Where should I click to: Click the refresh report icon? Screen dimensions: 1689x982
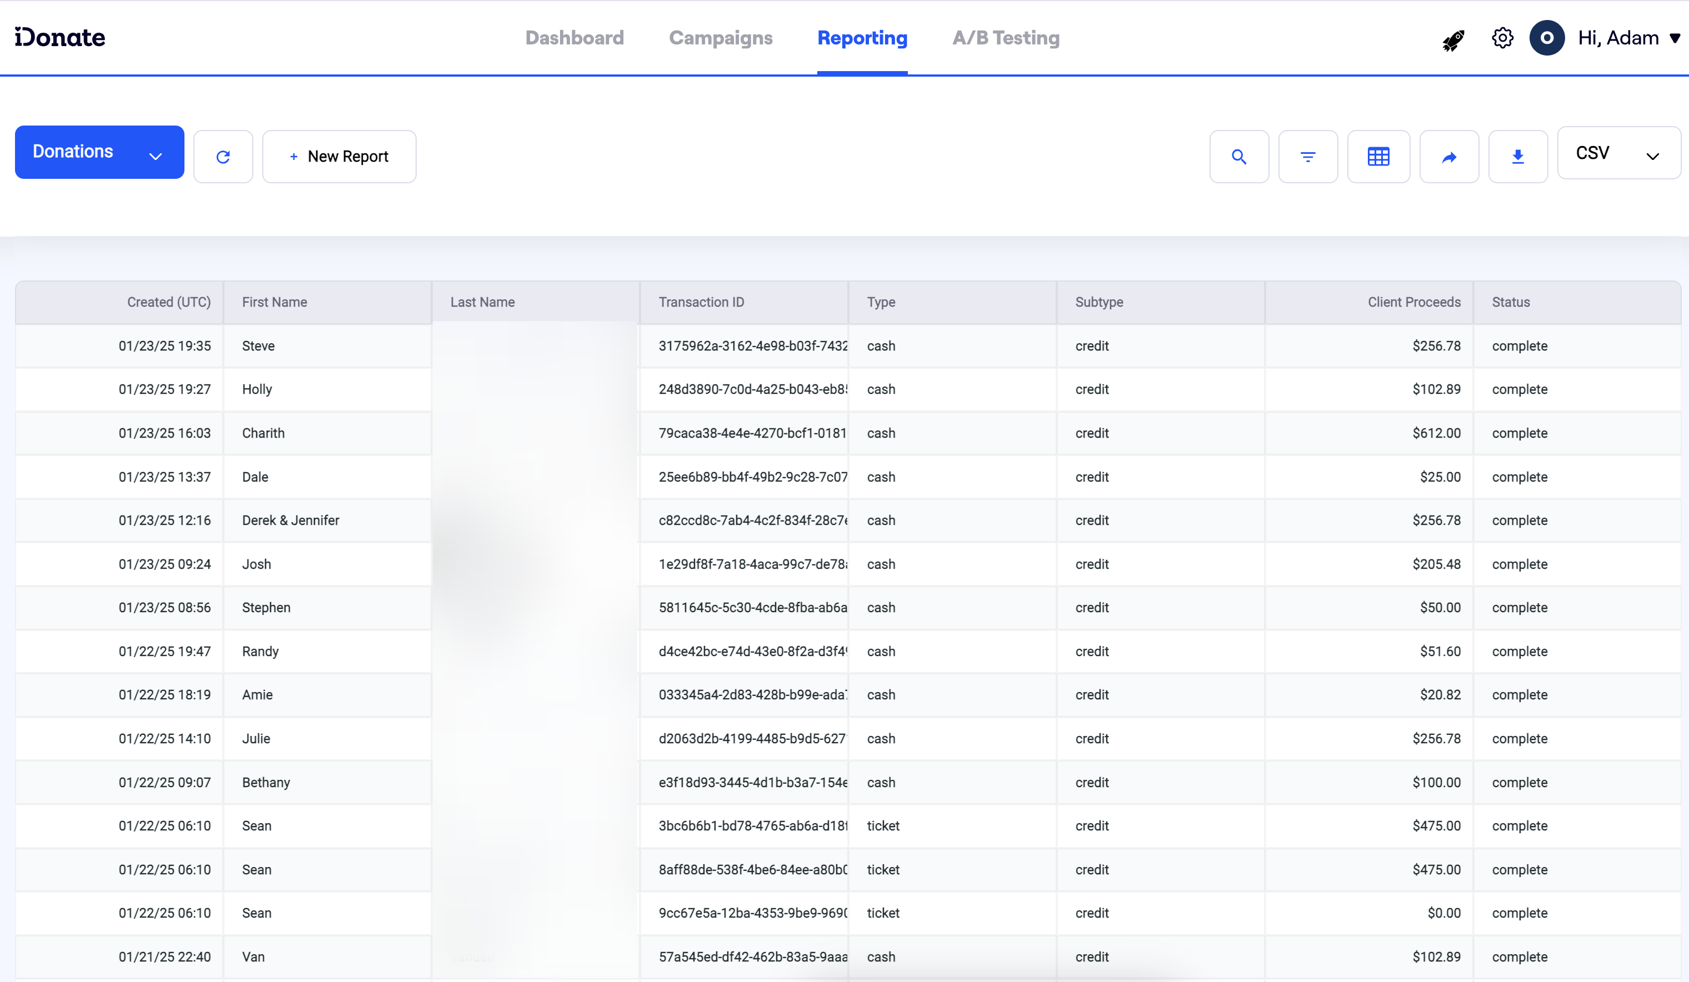pos(223,157)
